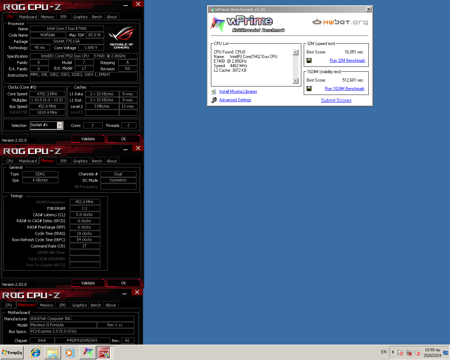Open SPD tab in top CPU-Z window

(64, 17)
